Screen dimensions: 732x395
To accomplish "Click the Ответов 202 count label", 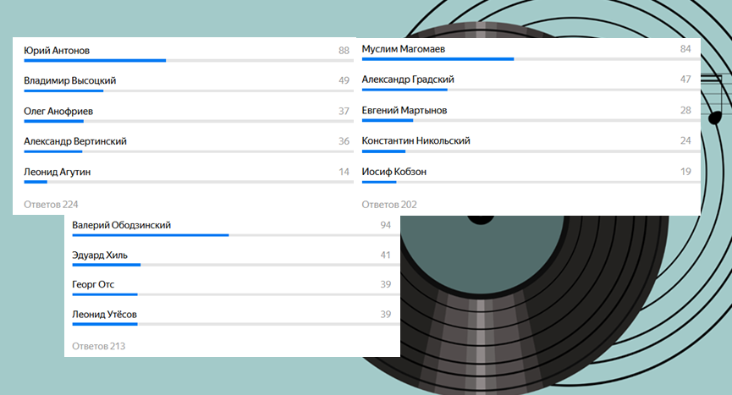I will tap(389, 204).
